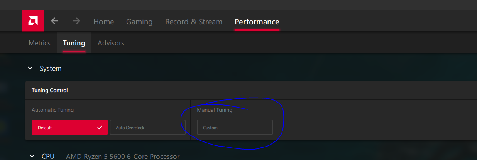The height and width of the screenshot is (160, 477).
Task: Click the Tuning Control panel header
Action: (50, 90)
